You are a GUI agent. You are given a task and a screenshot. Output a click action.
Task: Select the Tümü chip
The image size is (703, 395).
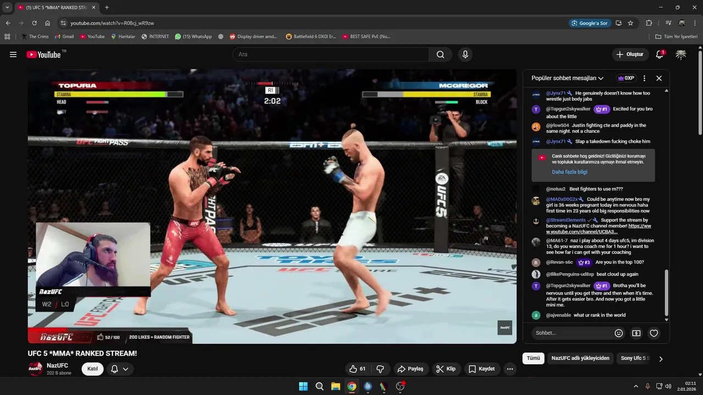coord(533,358)
